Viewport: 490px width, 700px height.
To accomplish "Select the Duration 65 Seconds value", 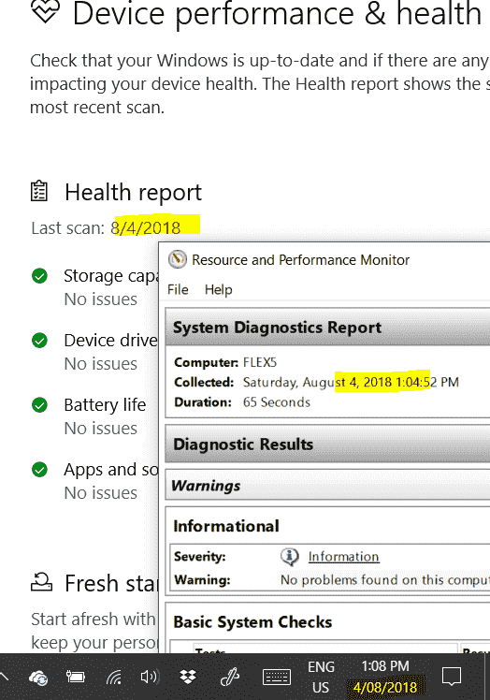I will pyautogui.click(x=276, y=402).
